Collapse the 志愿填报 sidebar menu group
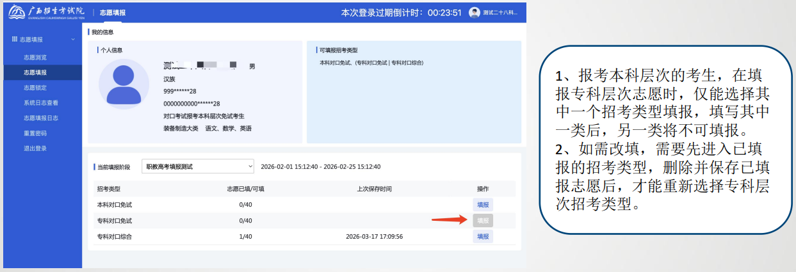Image resolution: width=796 pixels, height=272 pixels. coord(73,40)
